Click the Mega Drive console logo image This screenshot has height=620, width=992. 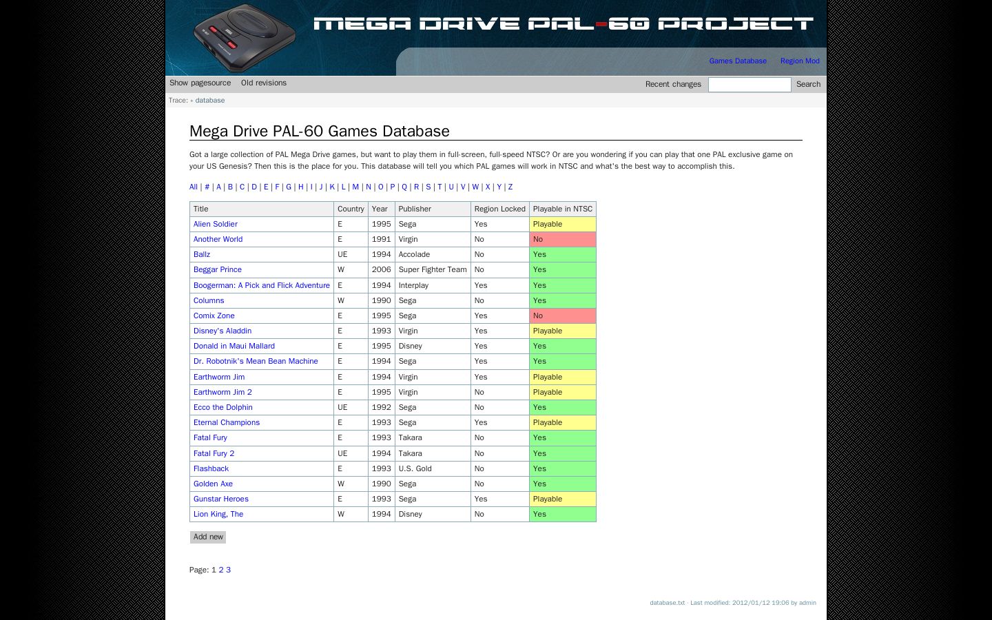point(245,38)
